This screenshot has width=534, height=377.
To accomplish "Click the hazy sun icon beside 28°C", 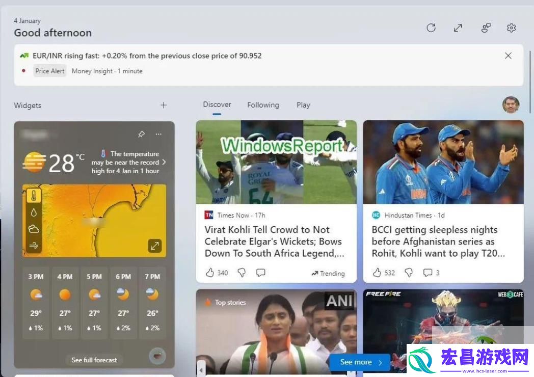I will tap(34, 162).
